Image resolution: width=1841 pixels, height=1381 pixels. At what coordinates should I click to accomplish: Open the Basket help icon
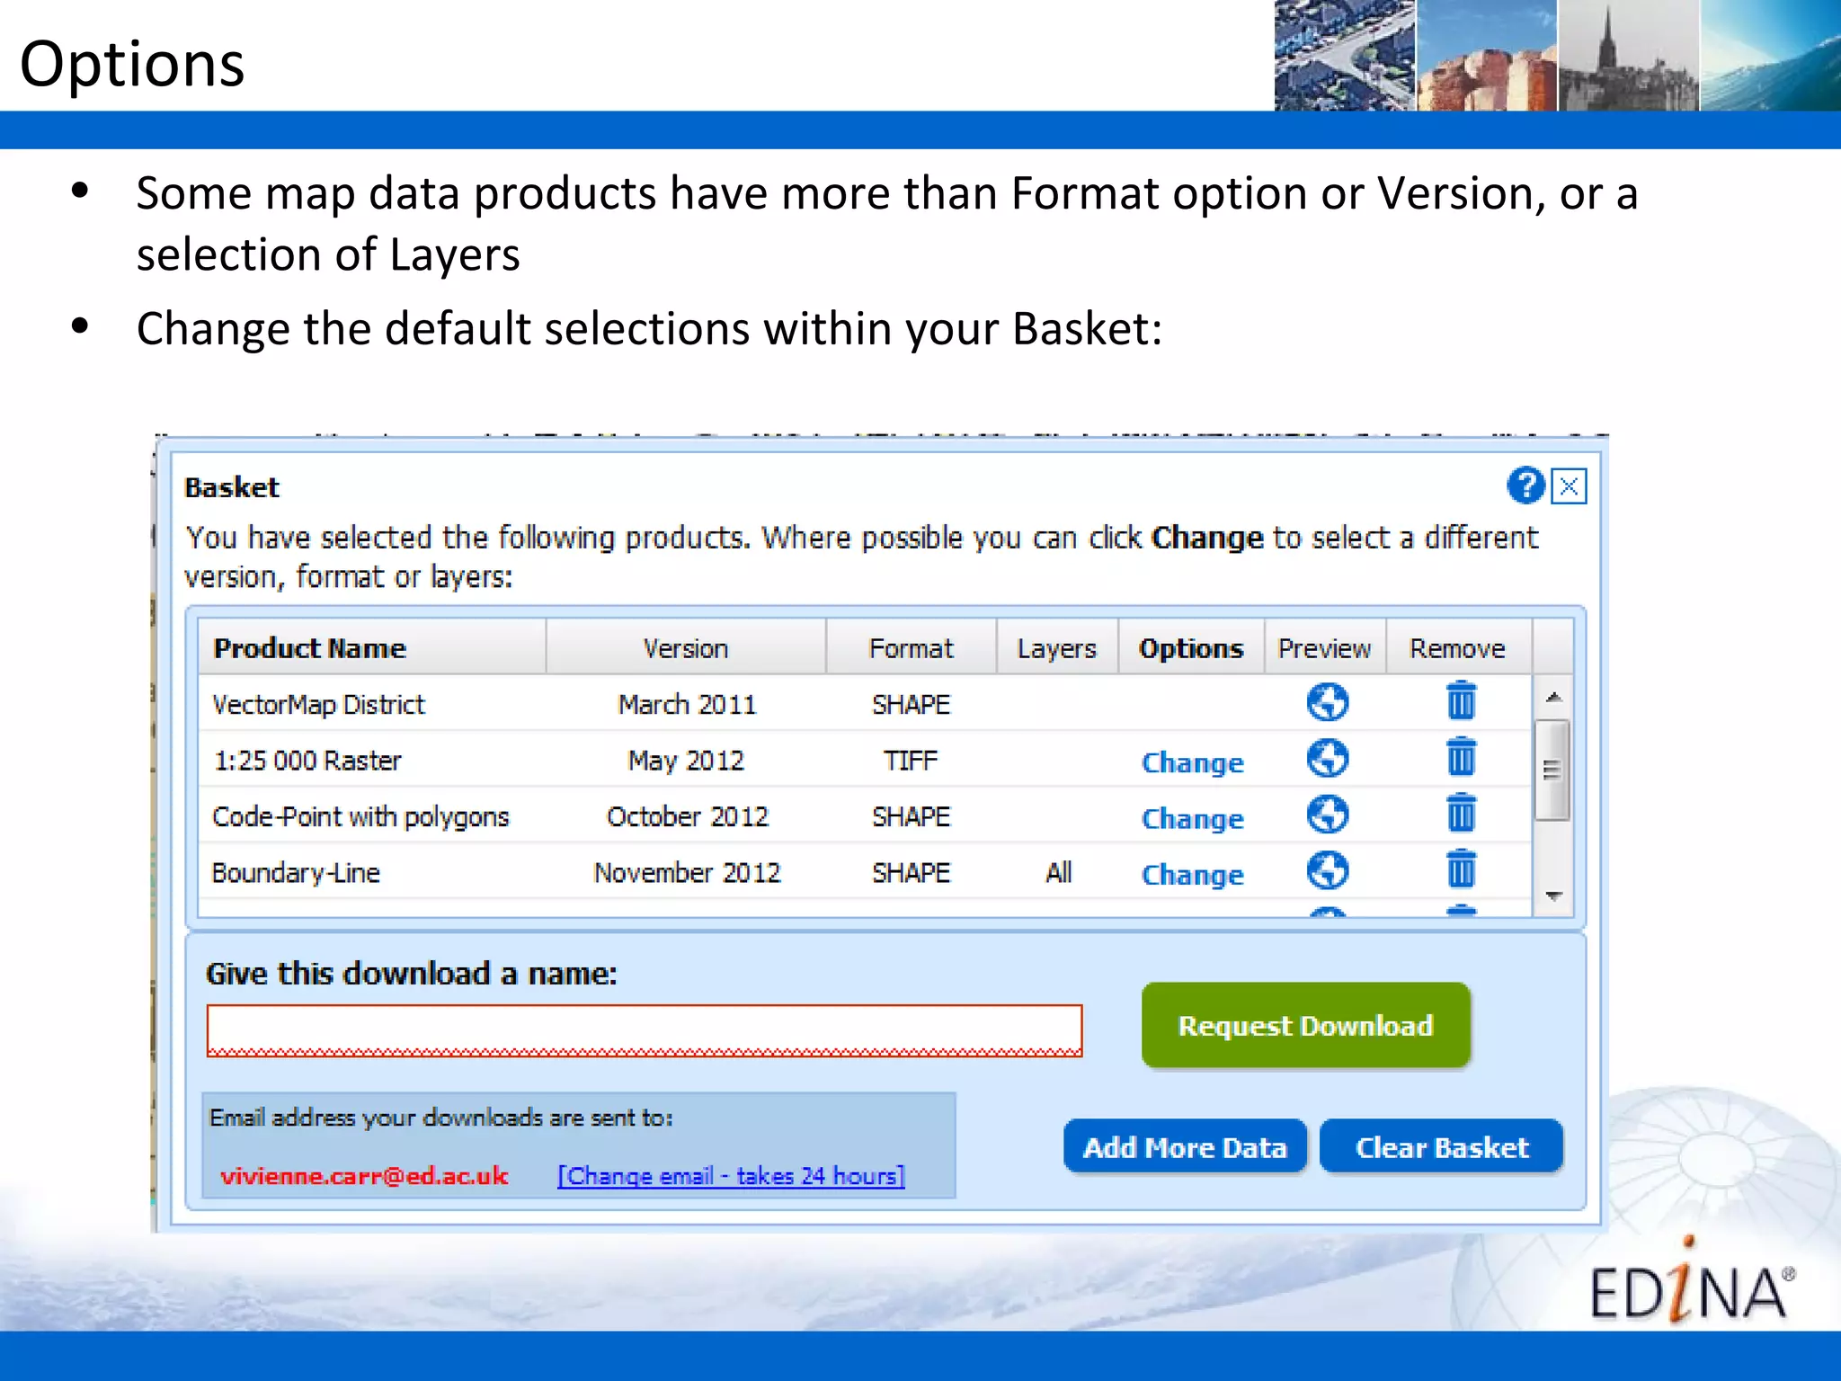pyautogui.click(x=1525, y=486)
